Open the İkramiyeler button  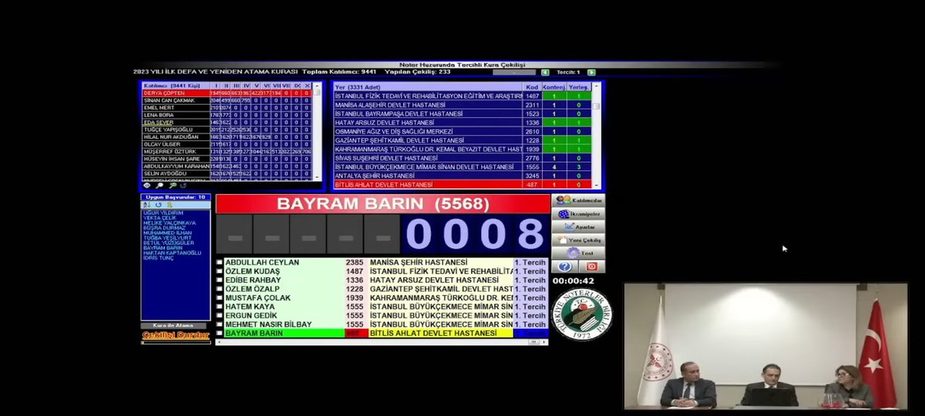point(579,213)
